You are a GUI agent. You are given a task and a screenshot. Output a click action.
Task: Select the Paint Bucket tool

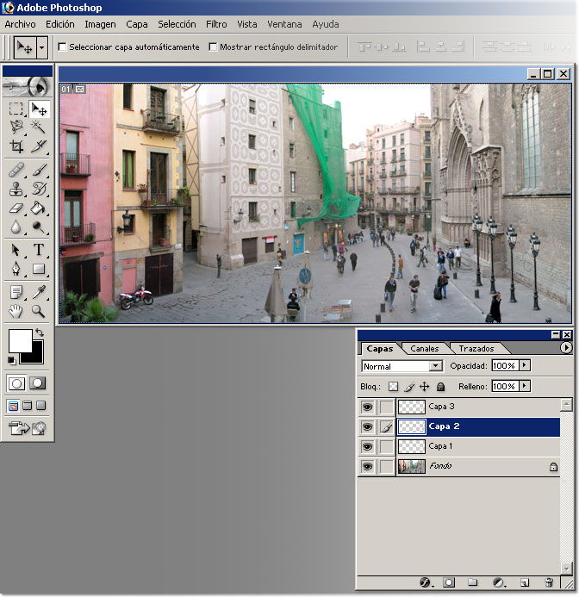pyautogui.click(x=39, y=208)
